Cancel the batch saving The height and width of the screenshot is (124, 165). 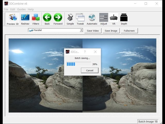pos(90,71)
